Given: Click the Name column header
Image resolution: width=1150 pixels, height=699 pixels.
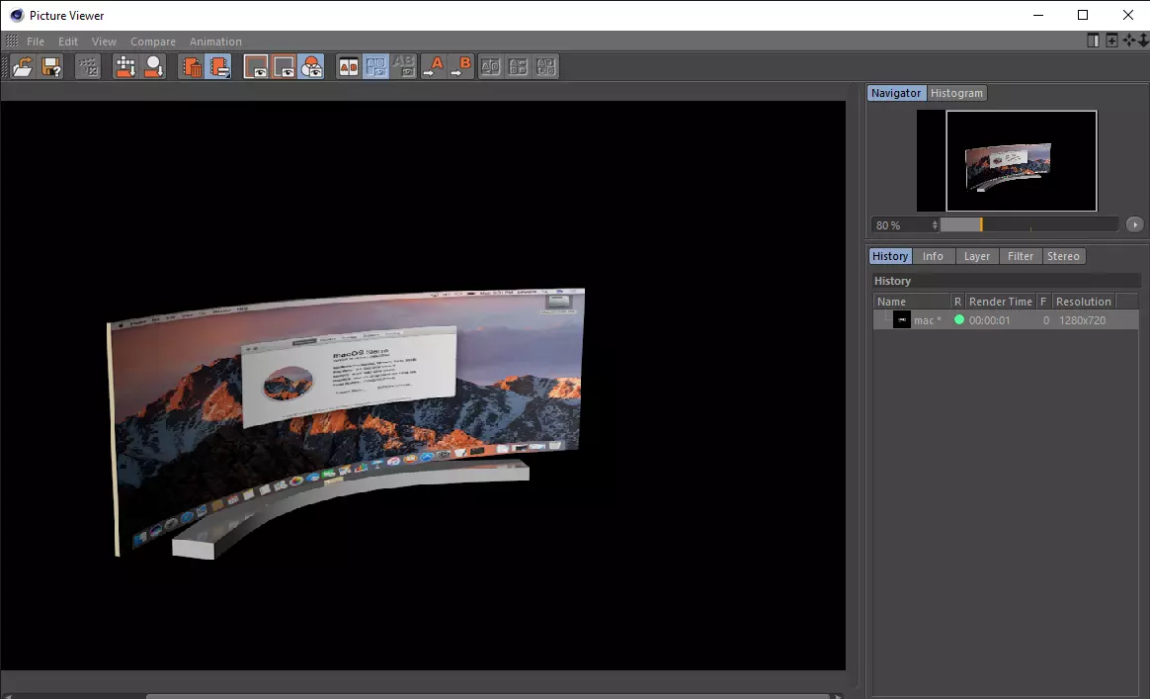Looking at the screenshot, I should click(x=912, y=302).
